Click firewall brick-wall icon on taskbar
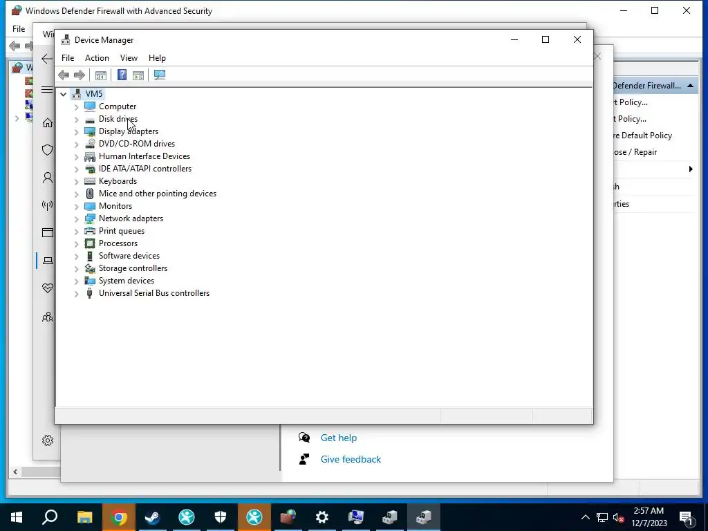Viewport: 708px width, 531px height. point(288,516)
